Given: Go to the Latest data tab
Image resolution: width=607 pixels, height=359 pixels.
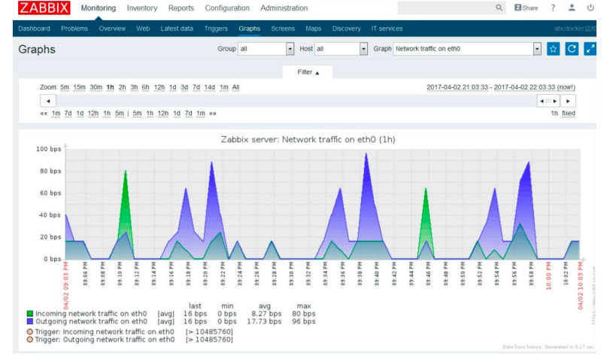Looking at the screenshot, I should click(177, 29).
